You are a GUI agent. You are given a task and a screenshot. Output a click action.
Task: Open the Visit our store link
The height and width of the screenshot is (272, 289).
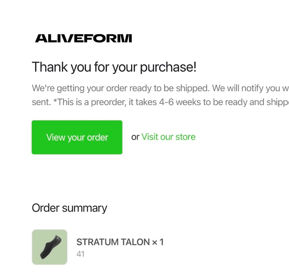point(169,137)
